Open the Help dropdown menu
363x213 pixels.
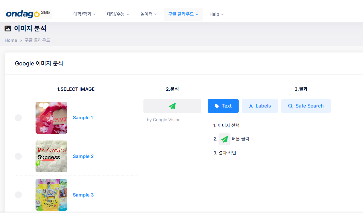(x=217, y=14)
